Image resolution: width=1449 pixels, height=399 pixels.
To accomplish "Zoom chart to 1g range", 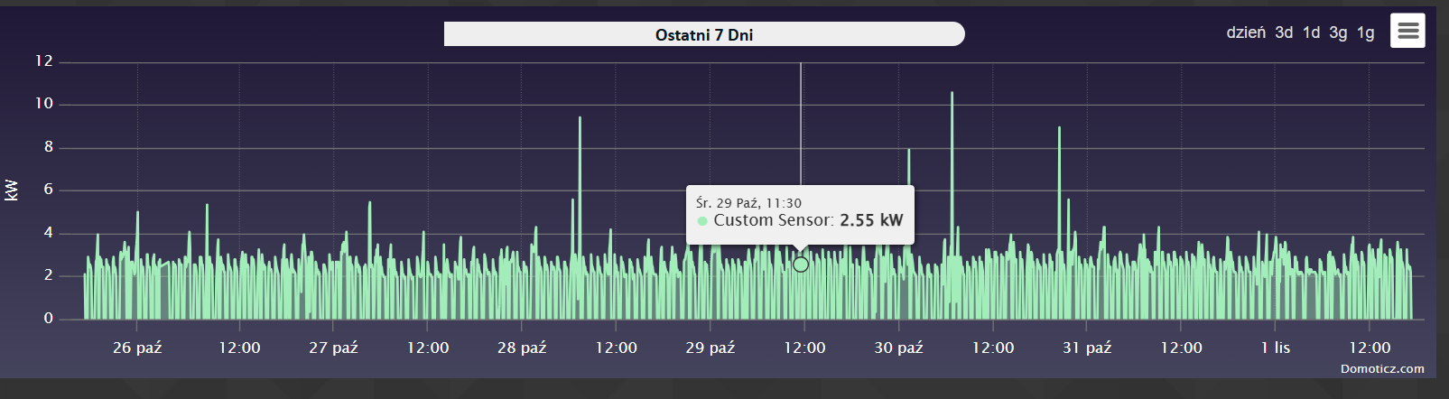I will 1365,32.
